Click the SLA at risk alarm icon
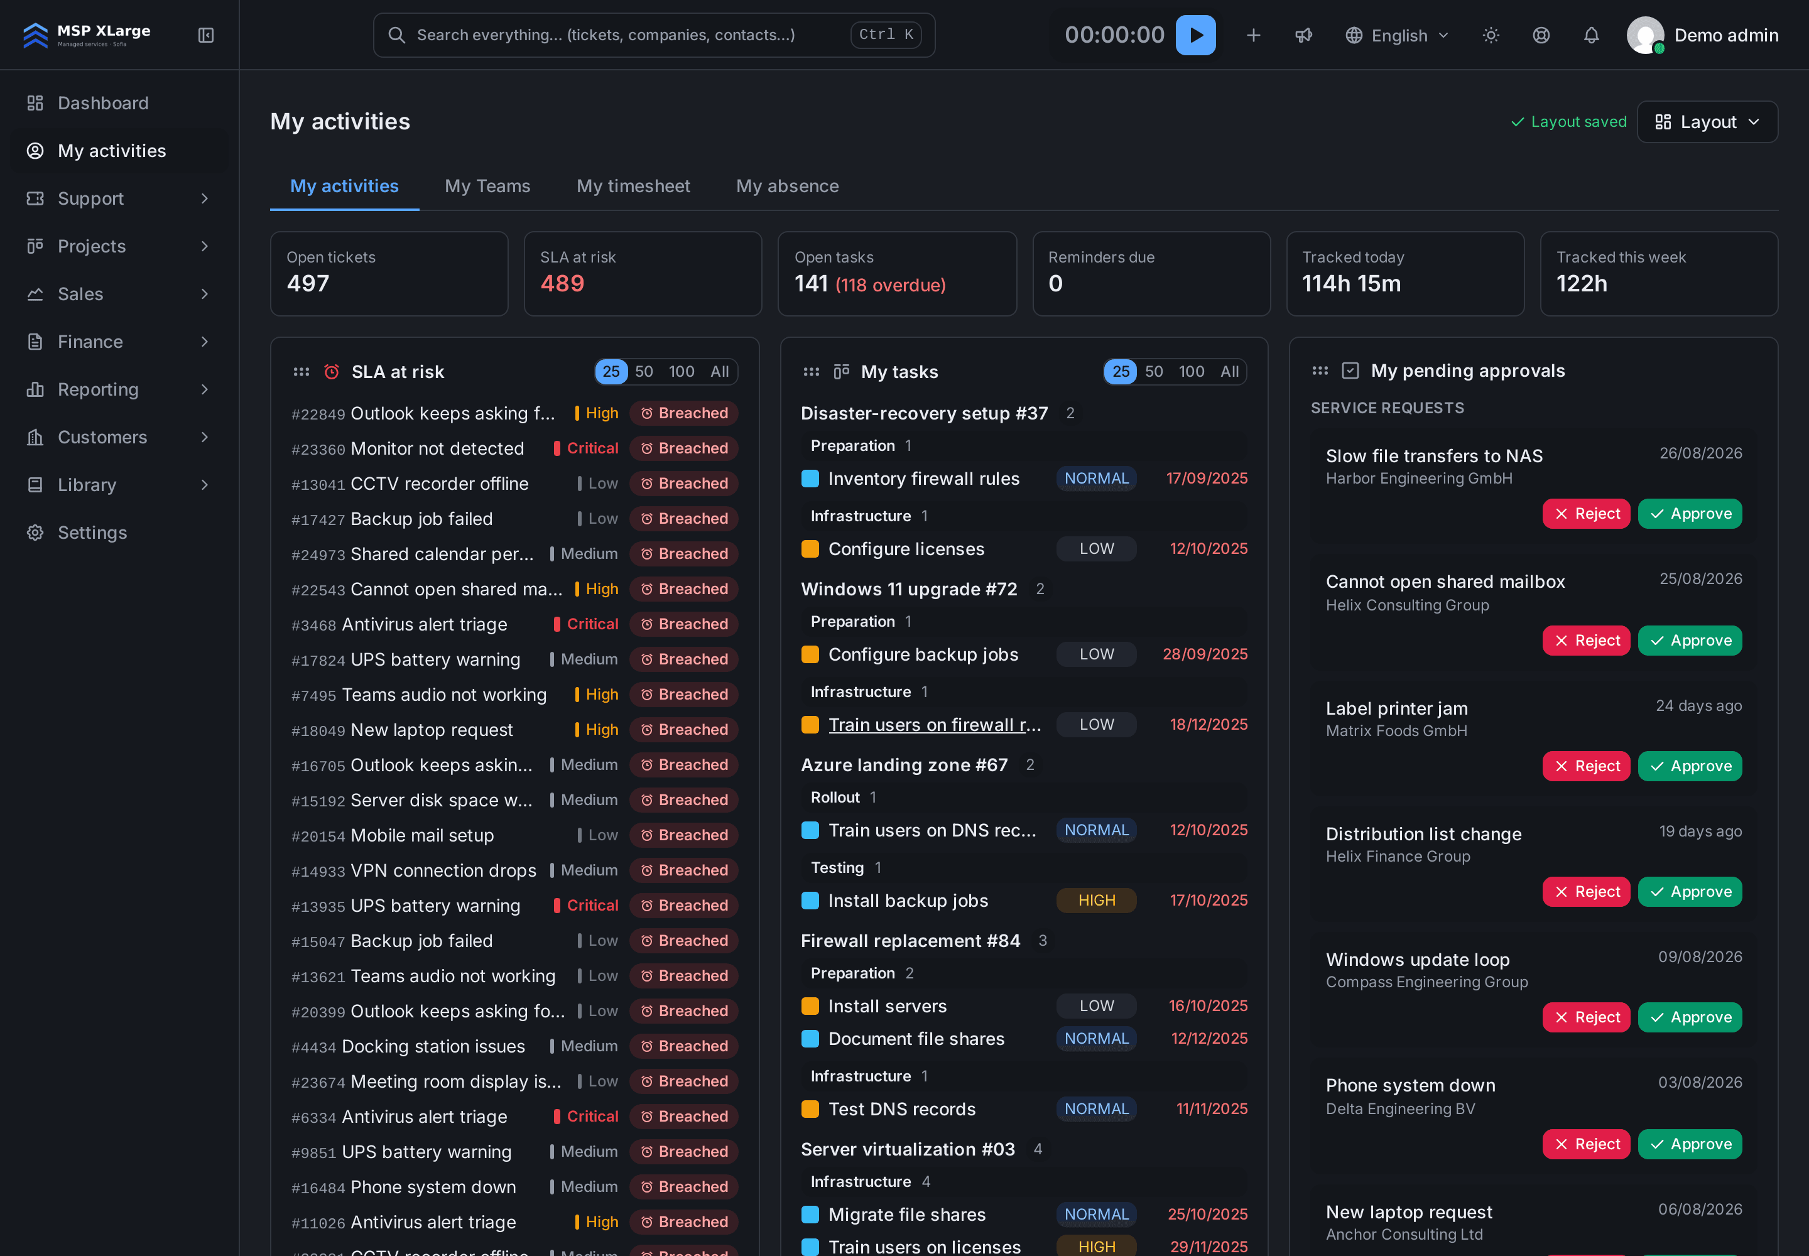 [332, 371]
